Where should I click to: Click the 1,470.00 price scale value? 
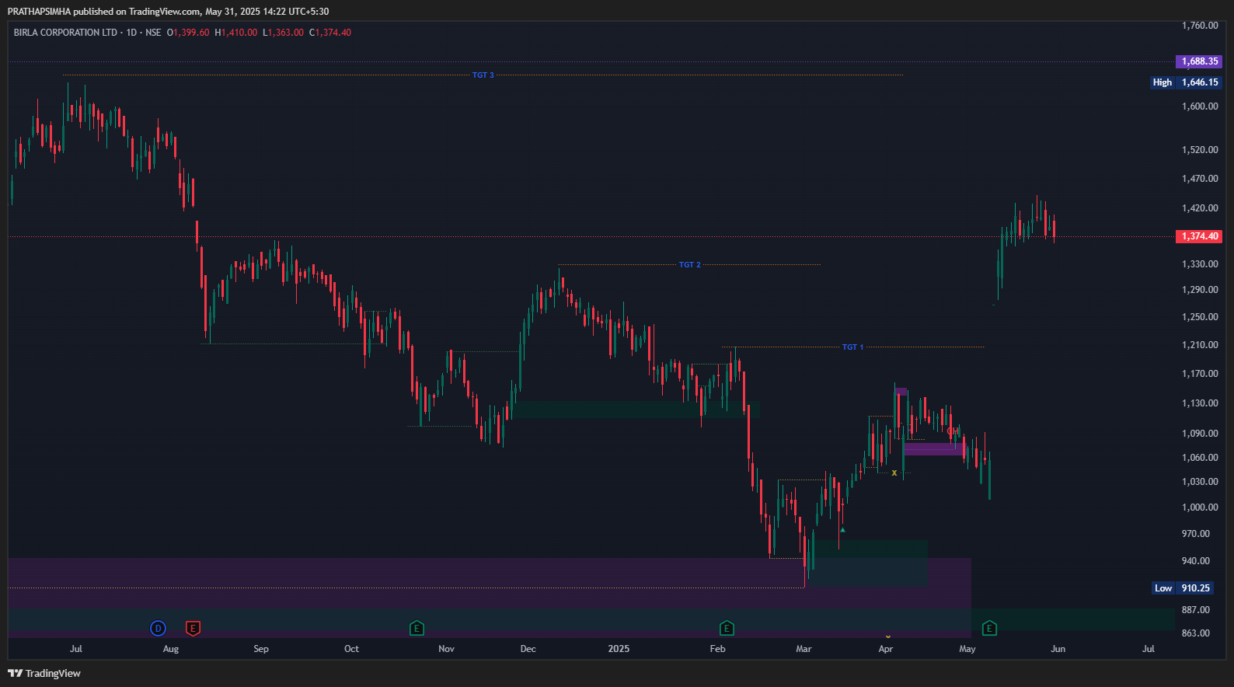tap(1200, 179)
